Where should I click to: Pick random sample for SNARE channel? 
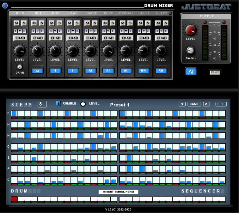[90, 31]
